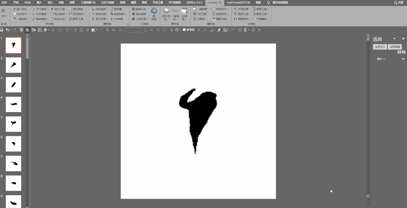407x208 pixels.
Task: Switch to the iSlide ribbon tab
Action: pos(28,3)
